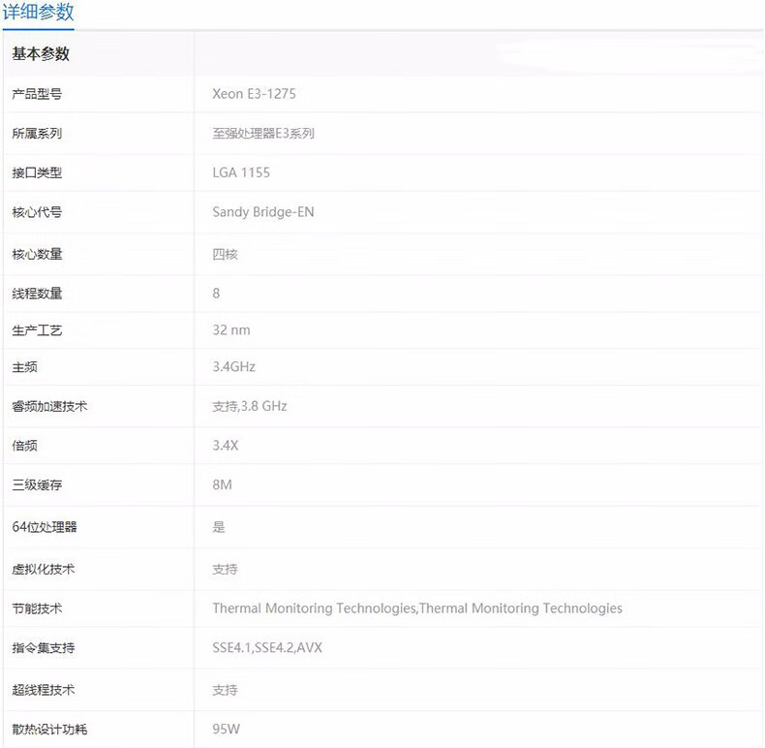Select the SSE4.1,SSE4.2,AVX value

tap(267, 648)
